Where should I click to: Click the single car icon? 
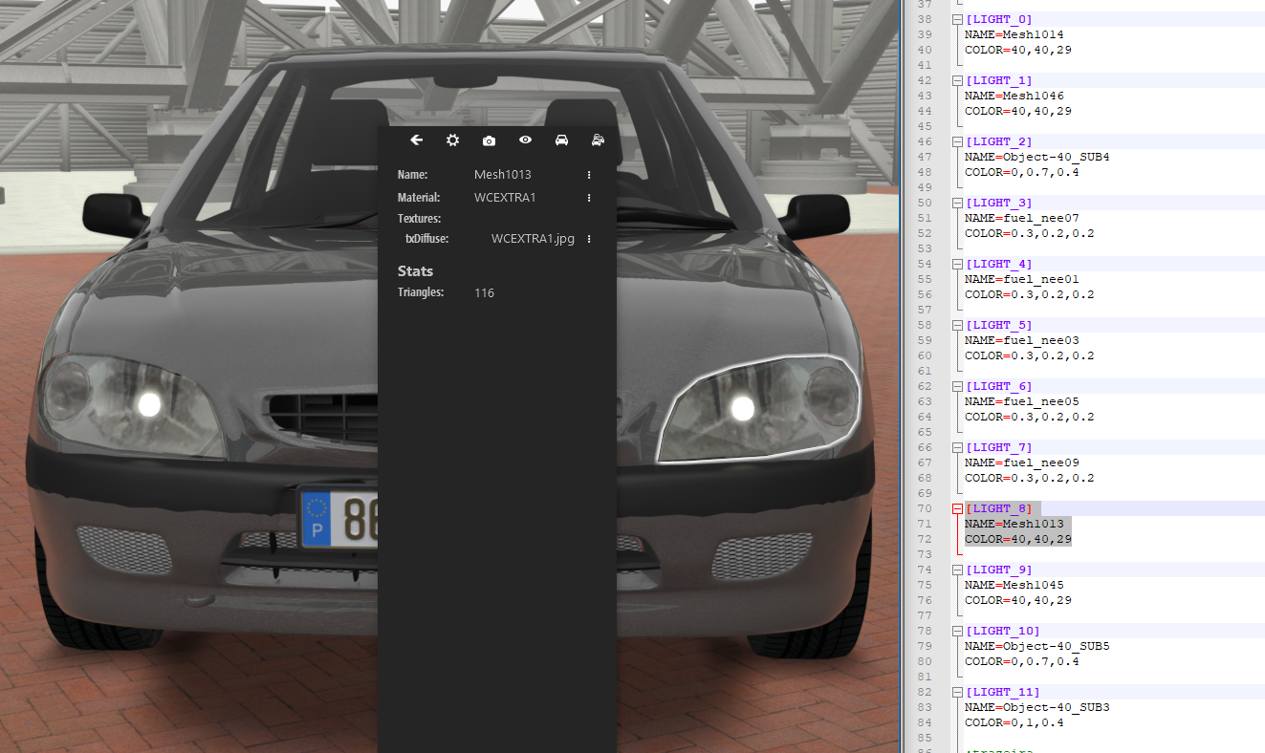pos(561,140)
